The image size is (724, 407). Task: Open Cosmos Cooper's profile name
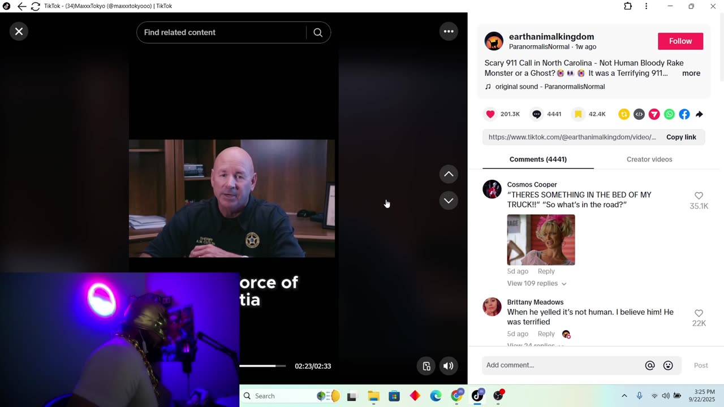532,185
